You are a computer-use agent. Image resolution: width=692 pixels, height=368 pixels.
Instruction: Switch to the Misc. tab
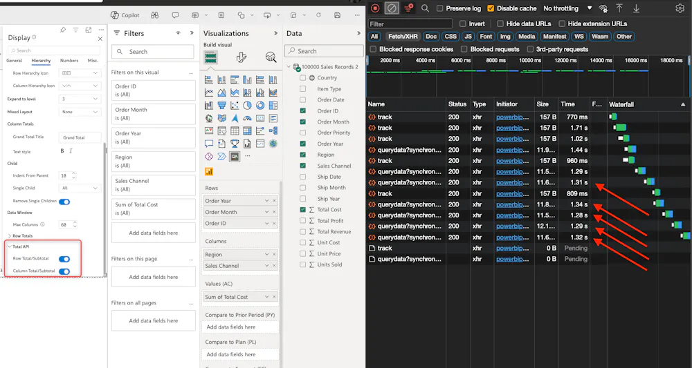click(93, 61)
